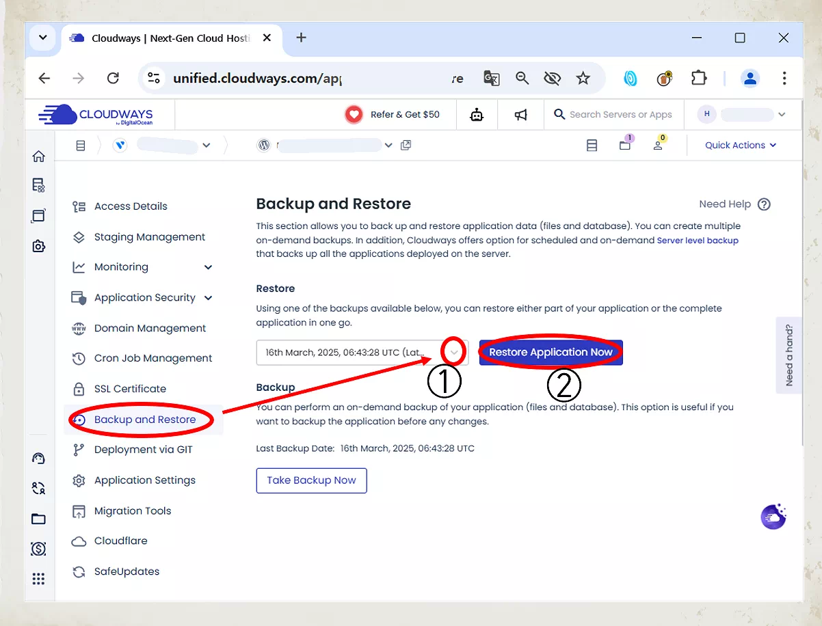Expand the Application Security submenu
Screen dimensions: 822x626
209,298
